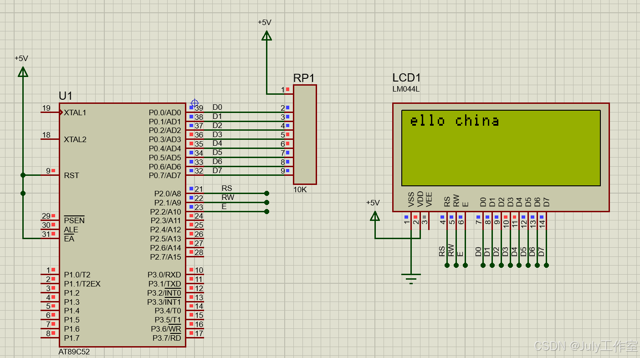Screen dimensions: 640x358
Task: Toggle the red marker on RP1 pin 1
Action: [x=287, y=89]
